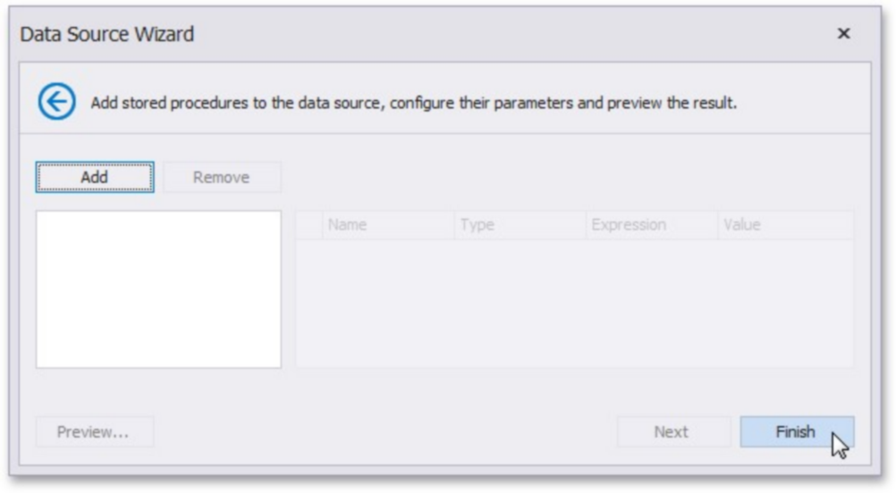Click empty footer space between Preview and Next
The width and height of the screenshot is (896, 493).
385,432
